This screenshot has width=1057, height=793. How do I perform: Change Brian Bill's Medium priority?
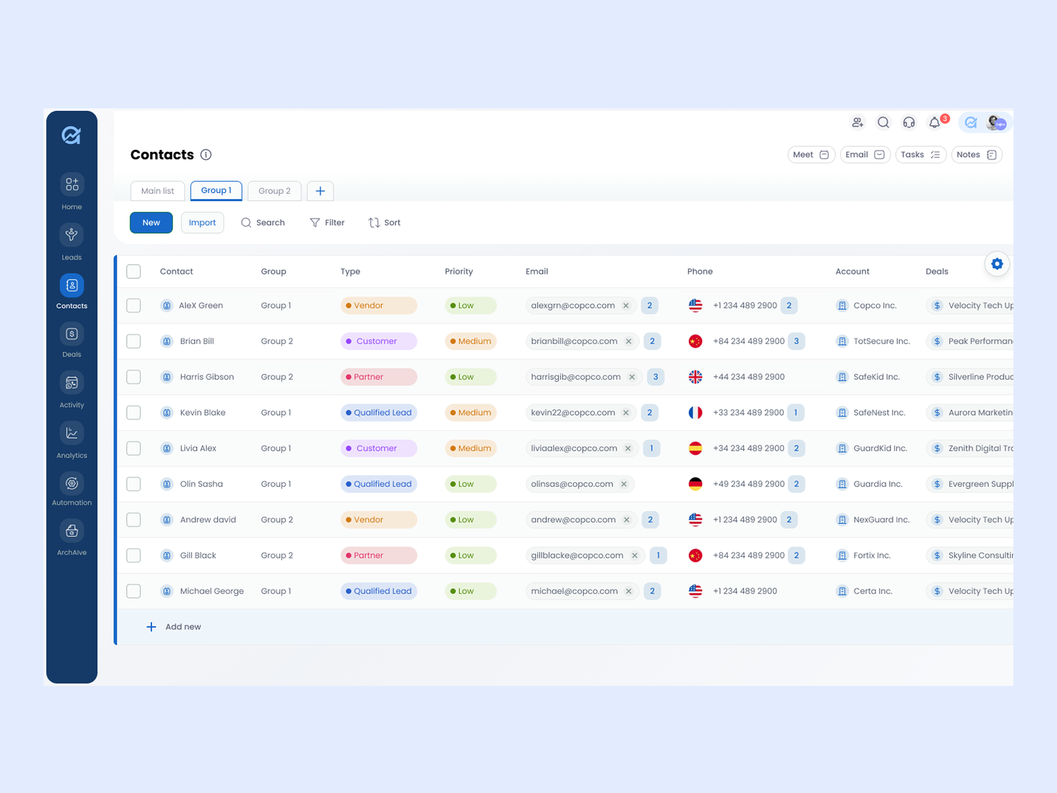[471, 341]
